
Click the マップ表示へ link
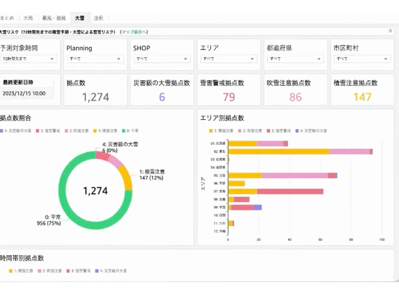click(x=134, y=31)
